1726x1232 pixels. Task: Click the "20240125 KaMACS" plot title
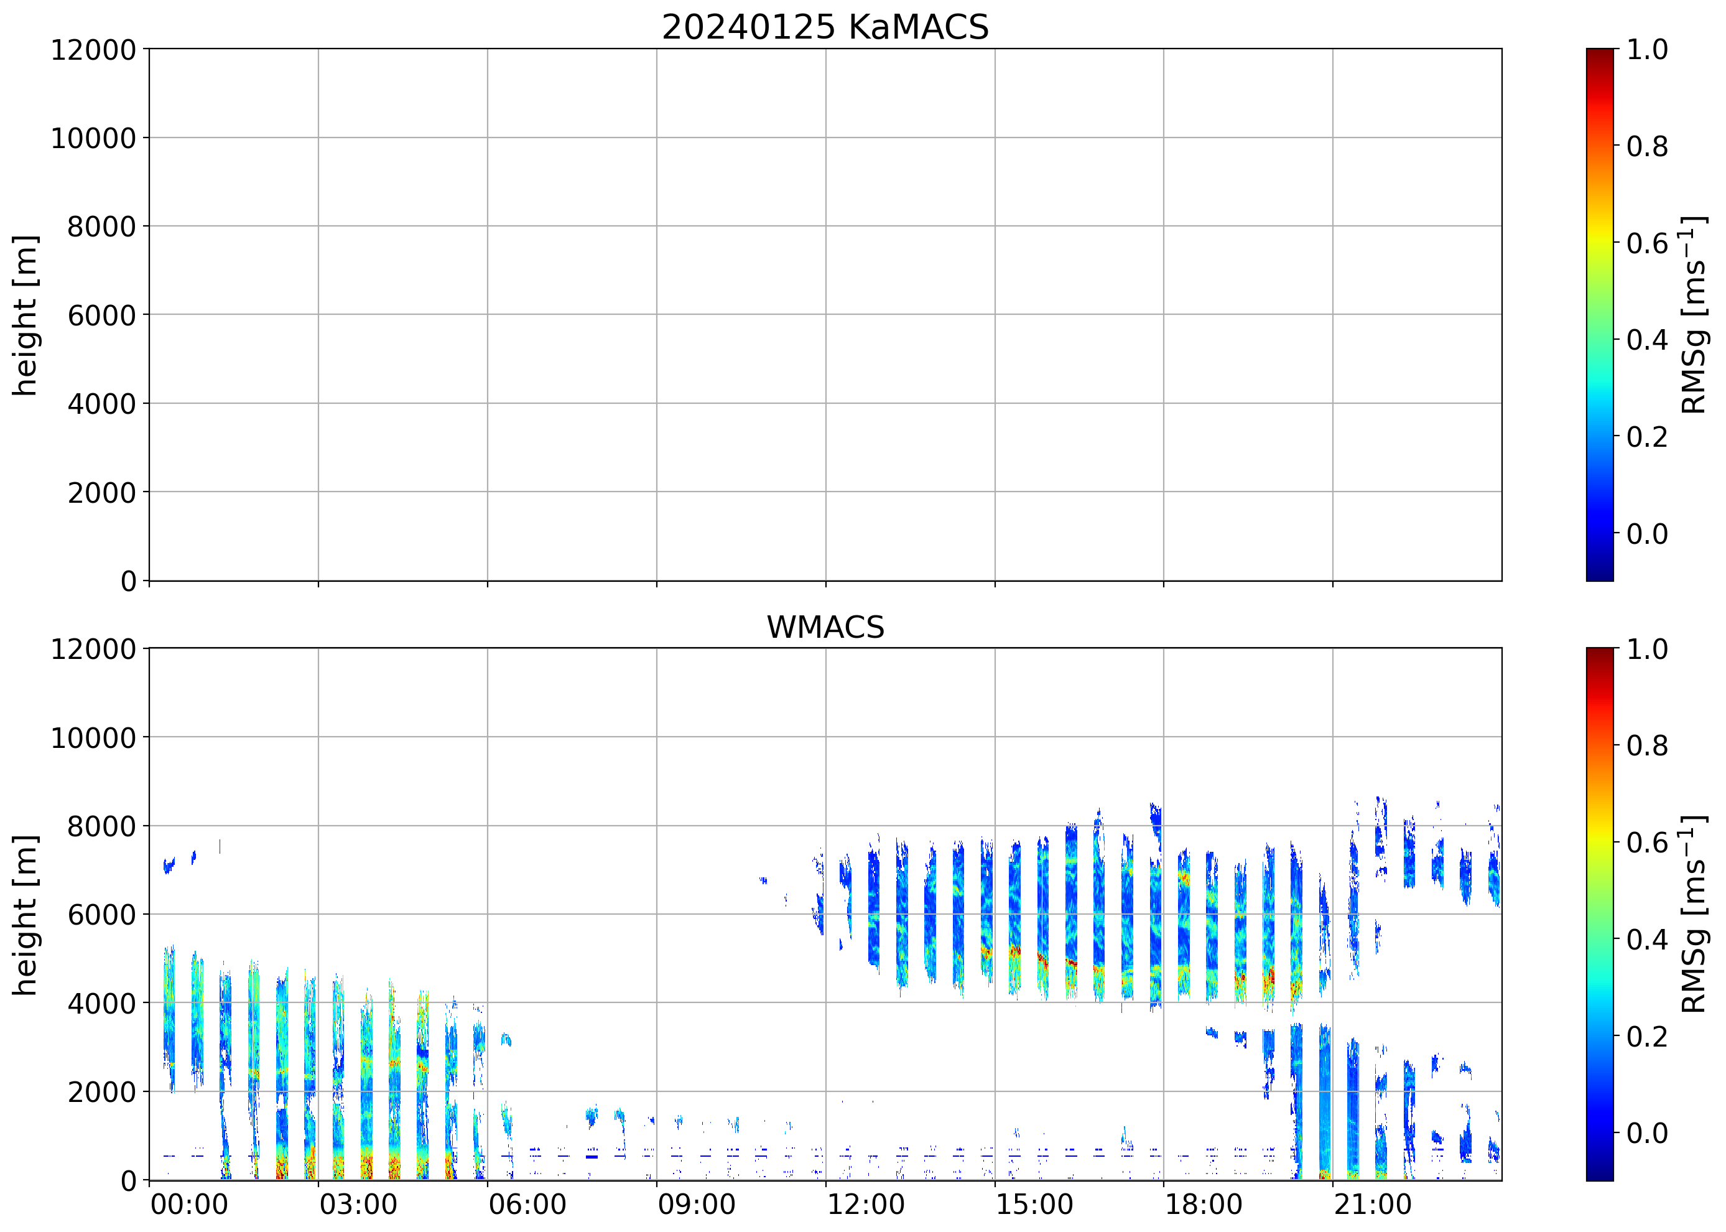[x=825, y=28]
